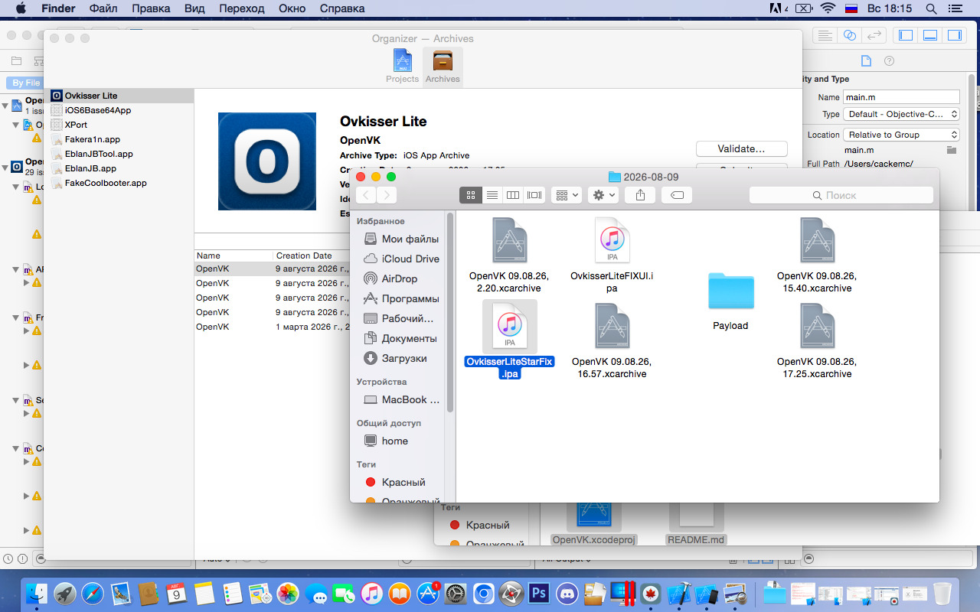Open Spotlight search in the menu bar
This screenshot has width=980, height=612.
coord(931,8)
